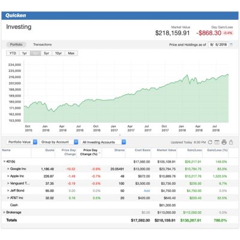Sort by the Quote column header
This screenshot has width=240, height=240.
click(50, 150)
